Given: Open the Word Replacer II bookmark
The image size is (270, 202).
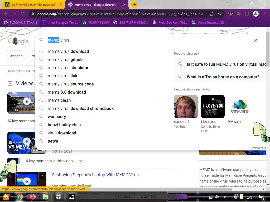Looking at the screenshot, I should (x=208, y=23).
